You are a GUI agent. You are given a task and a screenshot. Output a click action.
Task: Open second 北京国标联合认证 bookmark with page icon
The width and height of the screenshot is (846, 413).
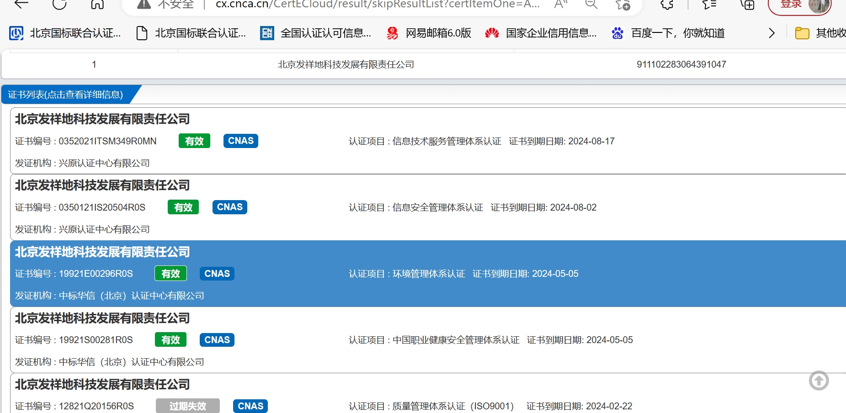pyautogui.click(x=191, y=33)
